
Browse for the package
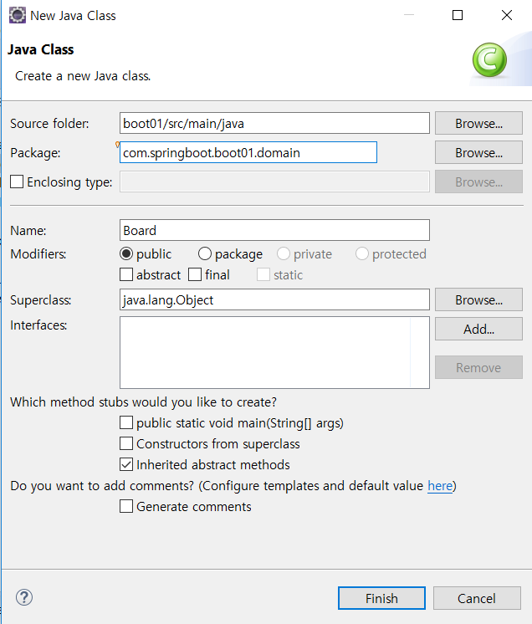click(x=478, y=153)
